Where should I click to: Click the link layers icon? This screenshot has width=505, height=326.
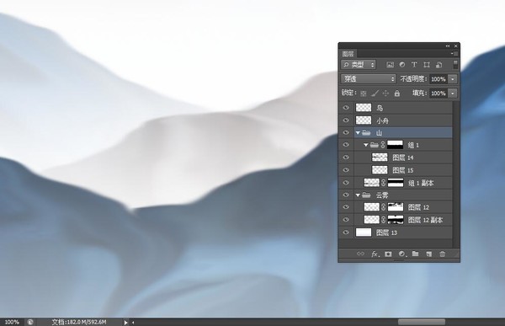tap(360, 254)
